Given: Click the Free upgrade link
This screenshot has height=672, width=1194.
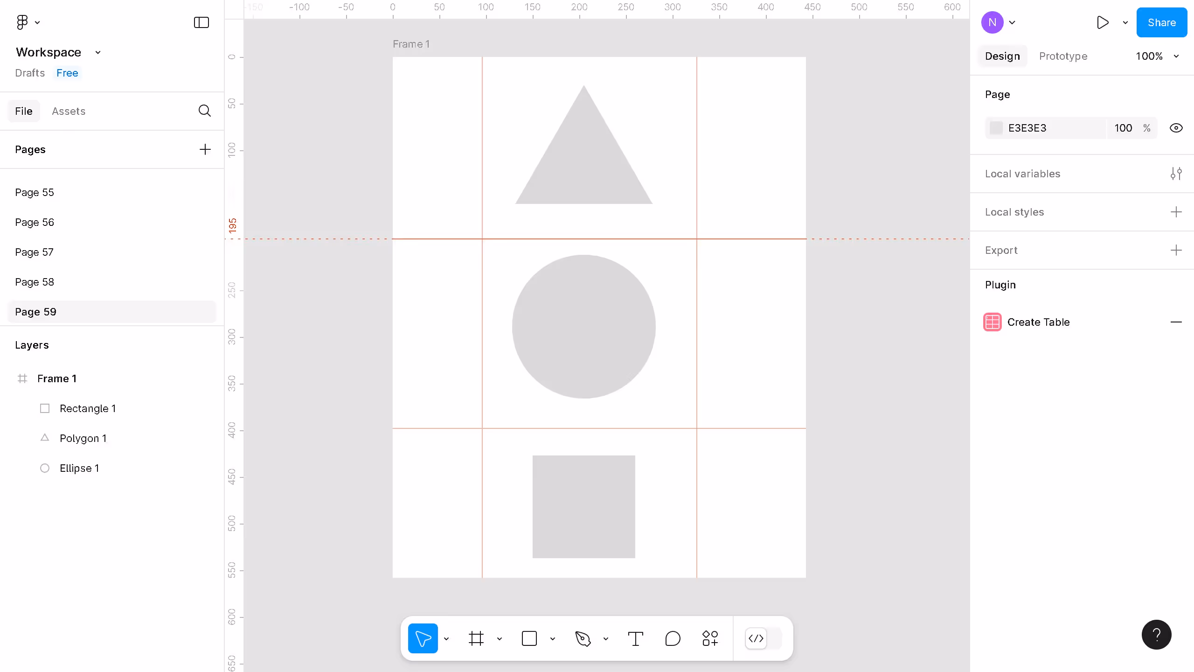Looking at the screenshot, I should 67,73.
